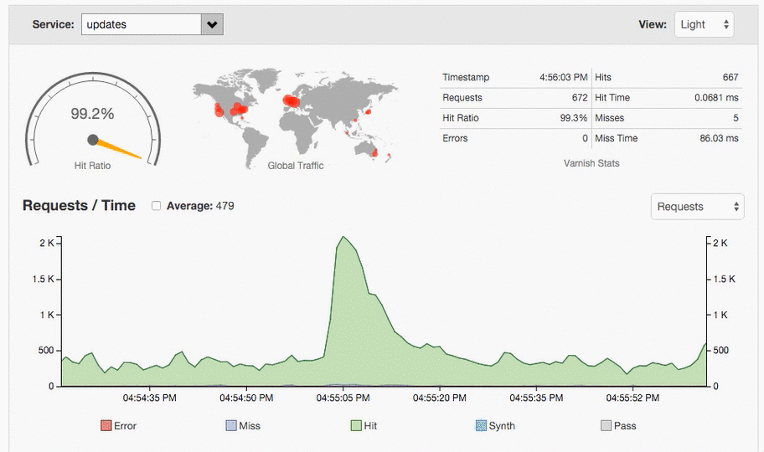Click the peak of the request spike
The height and width of the screenshot is (452, 764).
(x=343, y=237)
